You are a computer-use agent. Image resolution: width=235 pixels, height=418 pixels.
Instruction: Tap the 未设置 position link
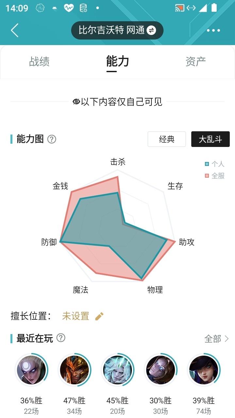pos(76,316)
